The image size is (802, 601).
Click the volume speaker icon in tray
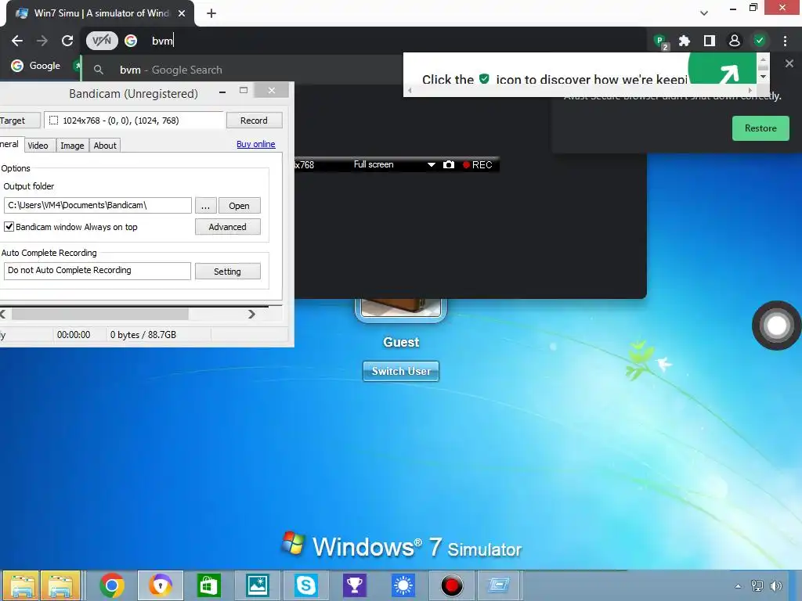coord(776,586)
